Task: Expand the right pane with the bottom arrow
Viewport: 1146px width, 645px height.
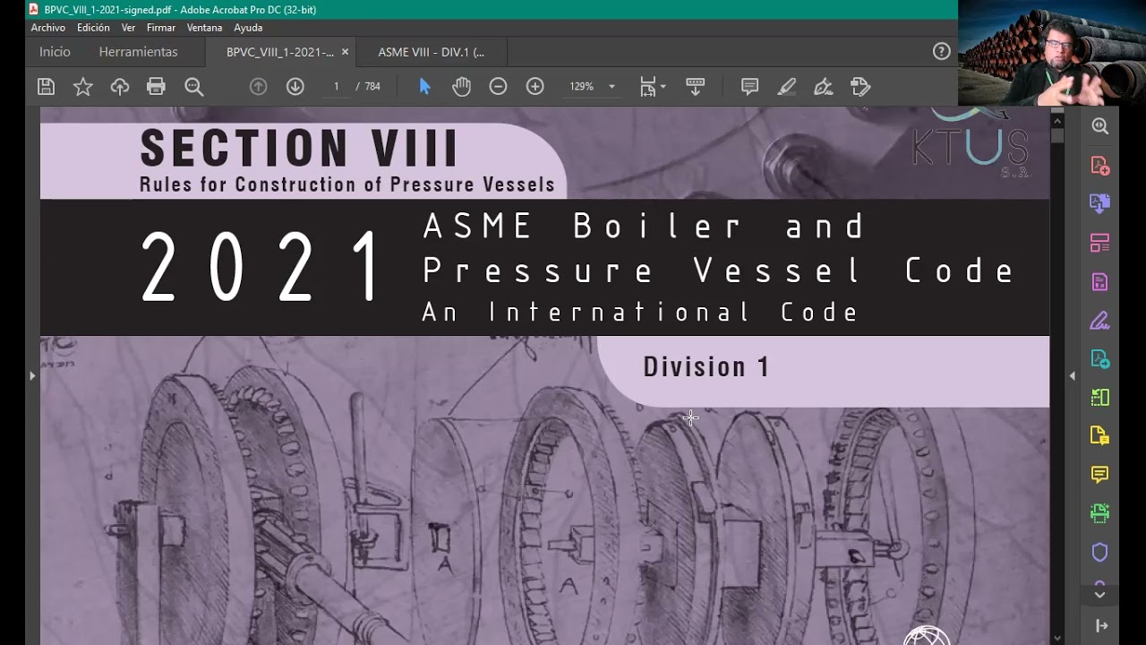Action: point(1102,625)
